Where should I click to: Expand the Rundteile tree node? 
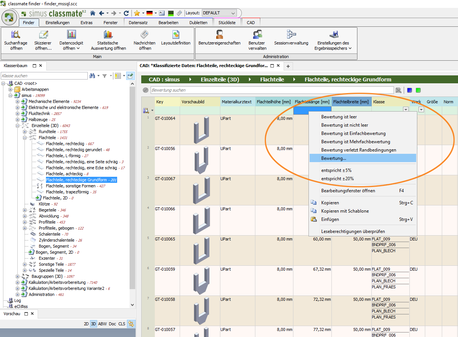coord(25,132)
